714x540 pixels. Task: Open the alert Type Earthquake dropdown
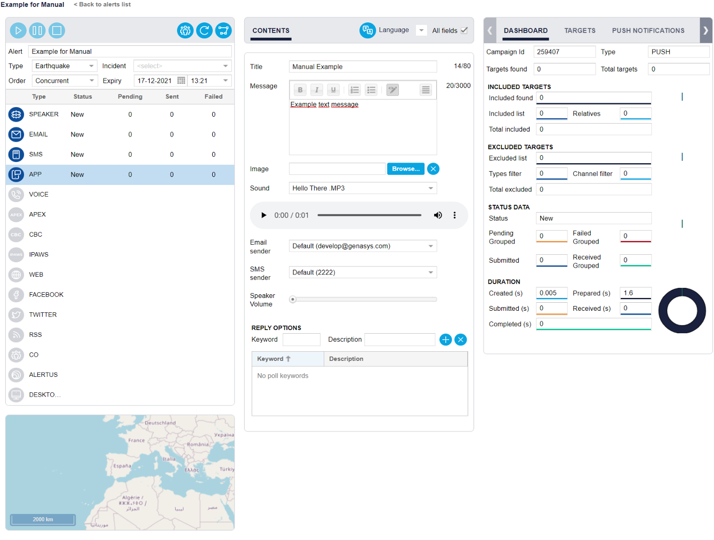(64, 66)
